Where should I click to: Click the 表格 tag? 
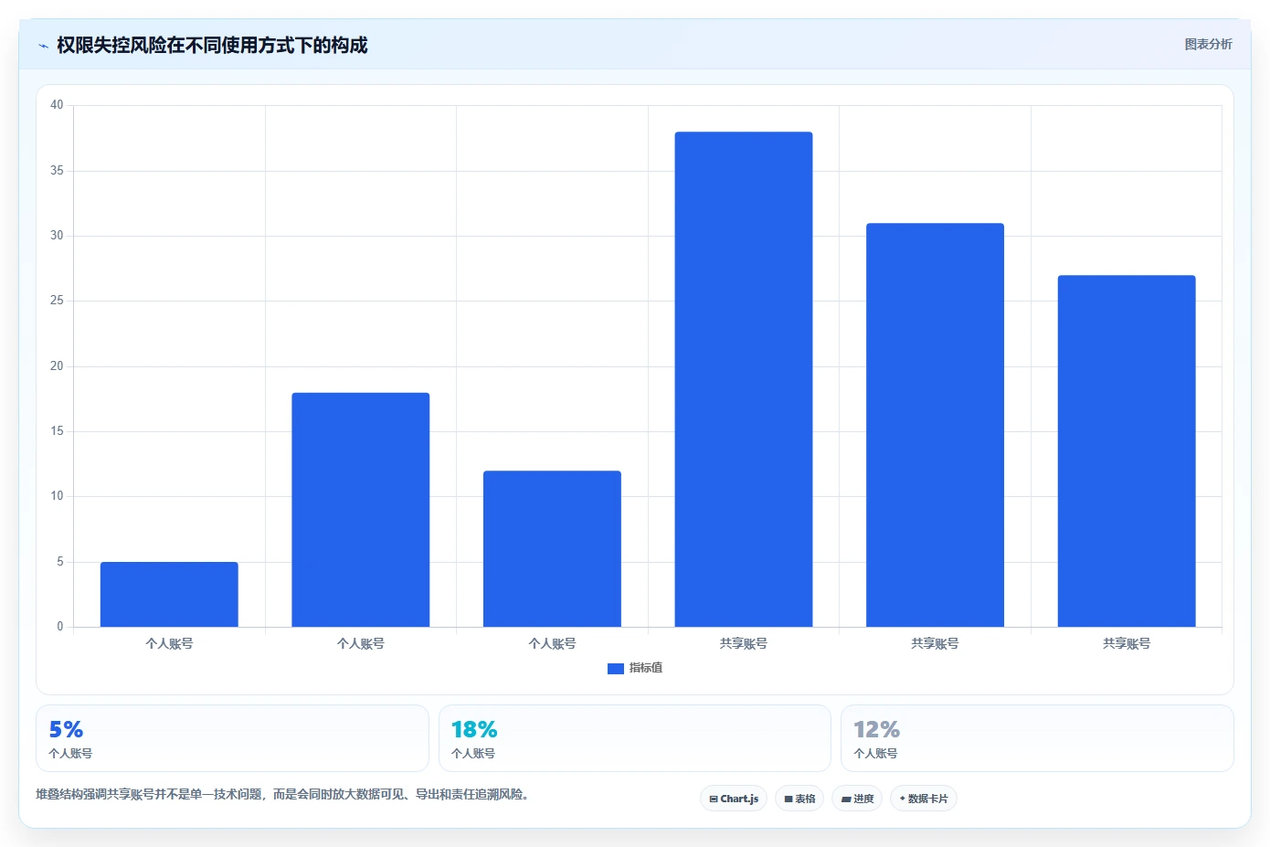[x=799, y=799]
